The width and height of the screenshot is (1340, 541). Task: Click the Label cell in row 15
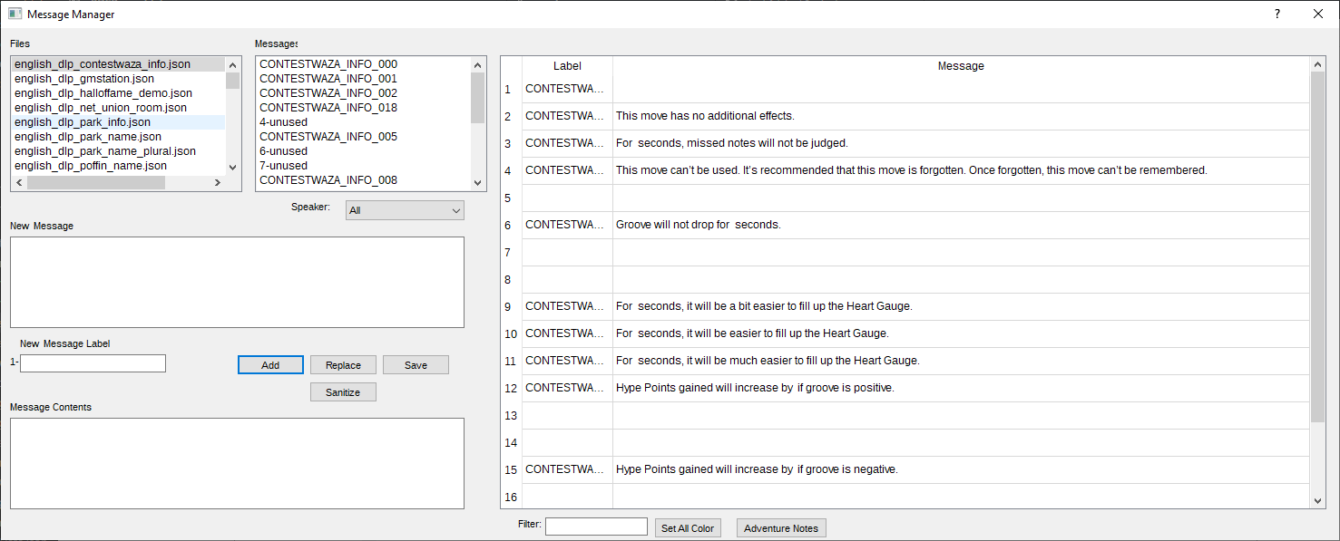(567, 469)
